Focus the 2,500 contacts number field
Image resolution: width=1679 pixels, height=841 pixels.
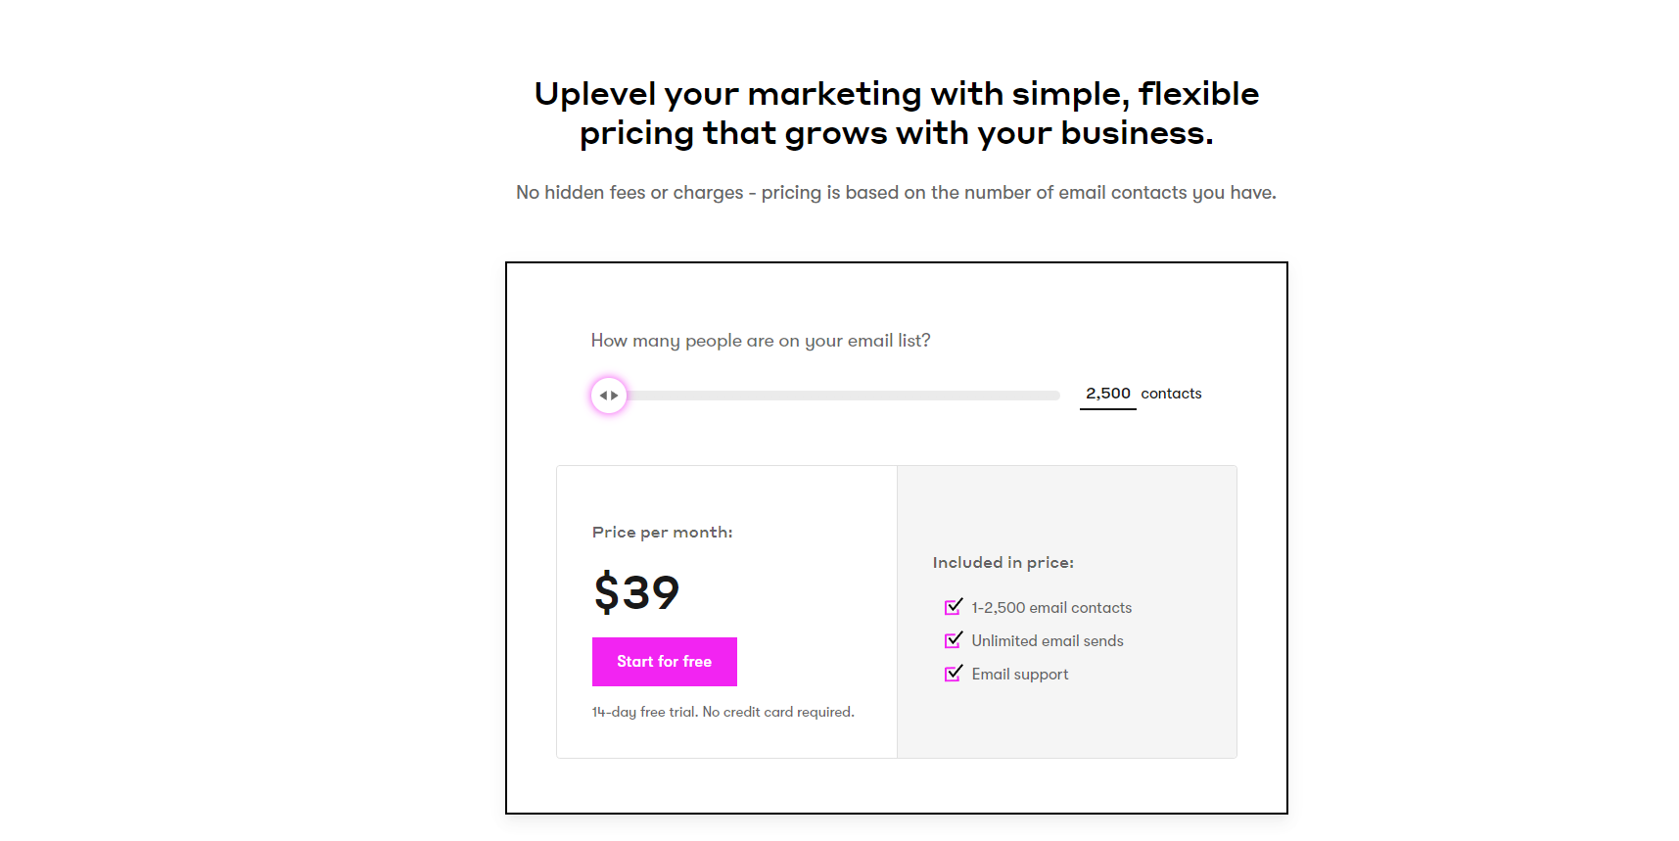tap(1107, 394)
